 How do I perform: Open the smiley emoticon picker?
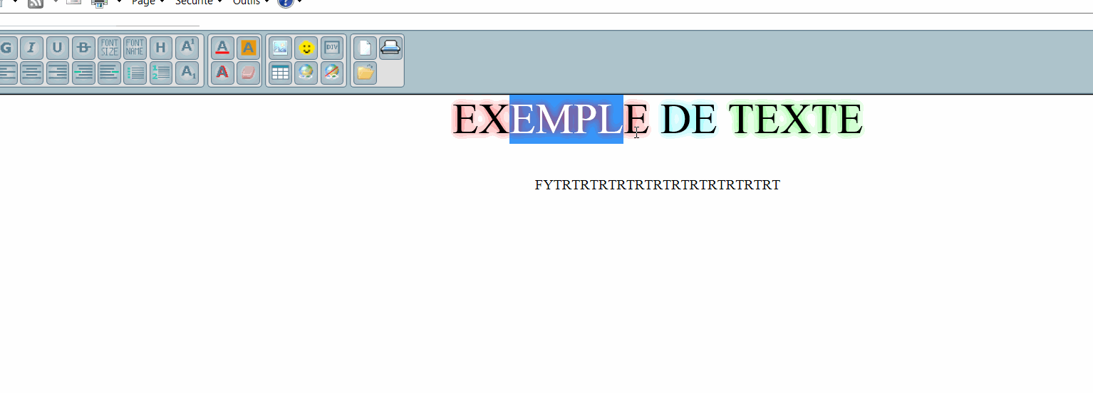click(306, 48)
